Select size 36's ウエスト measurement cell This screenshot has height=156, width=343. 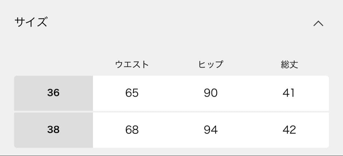132,93
